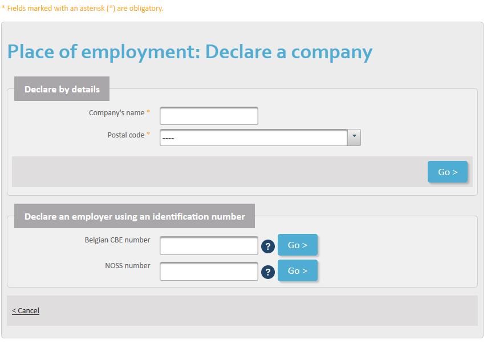The image size is (487, 344).
Task: Select the identification number section header
Action: tap(135, 216)
